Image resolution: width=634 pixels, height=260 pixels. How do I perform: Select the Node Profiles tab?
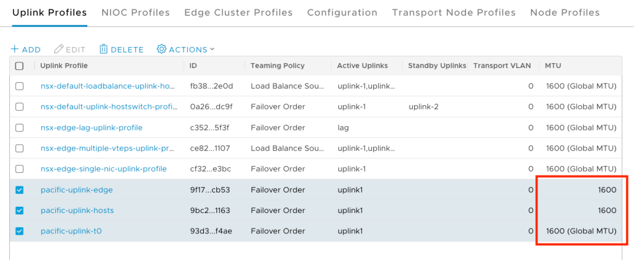click(565, 12)
